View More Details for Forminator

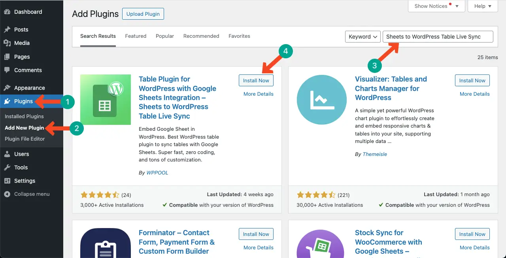(259, 248)
